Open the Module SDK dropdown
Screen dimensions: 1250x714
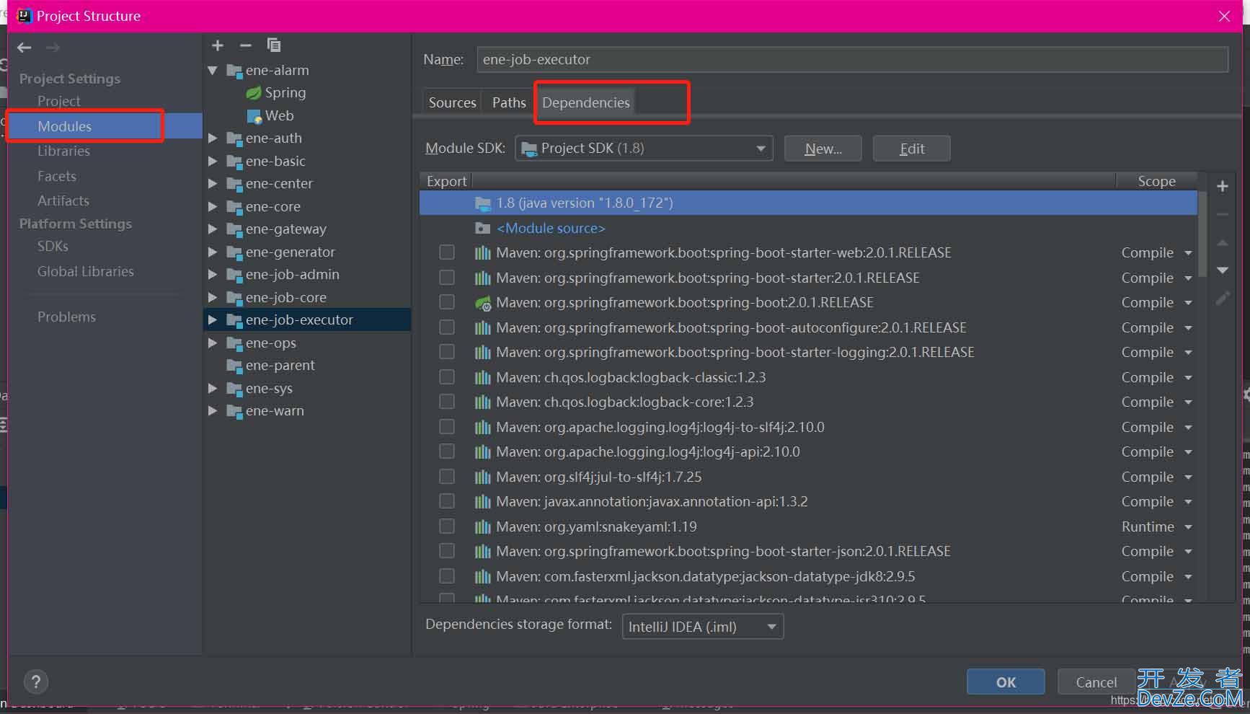644,149
